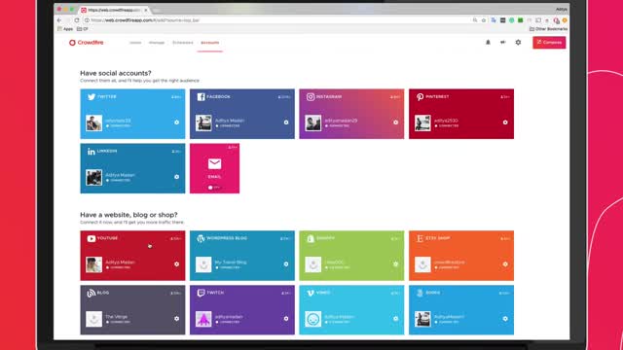Screen dimensions: 623x350
Task: Click the Blog RSS feed icon
Action: click(x=92, y=294)
